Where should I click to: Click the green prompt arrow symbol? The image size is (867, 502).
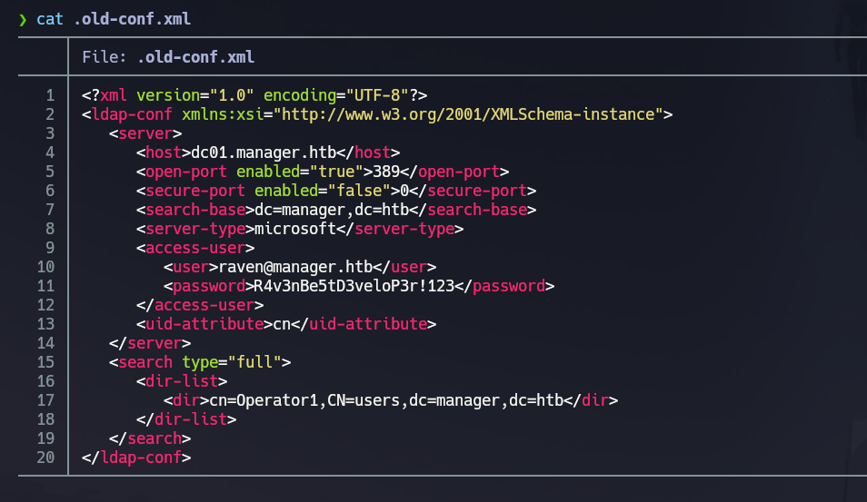pos(23,20)
